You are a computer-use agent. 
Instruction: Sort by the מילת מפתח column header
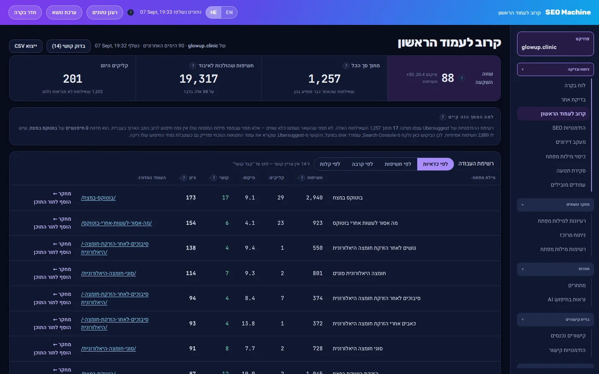click(x=484, y=178)
